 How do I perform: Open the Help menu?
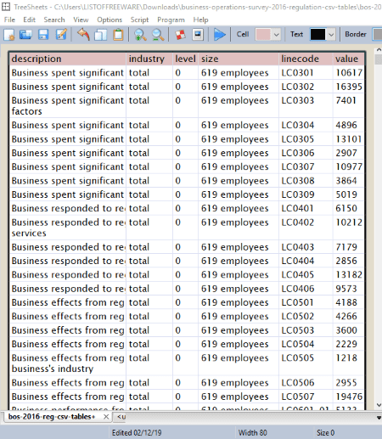(200, 20)
